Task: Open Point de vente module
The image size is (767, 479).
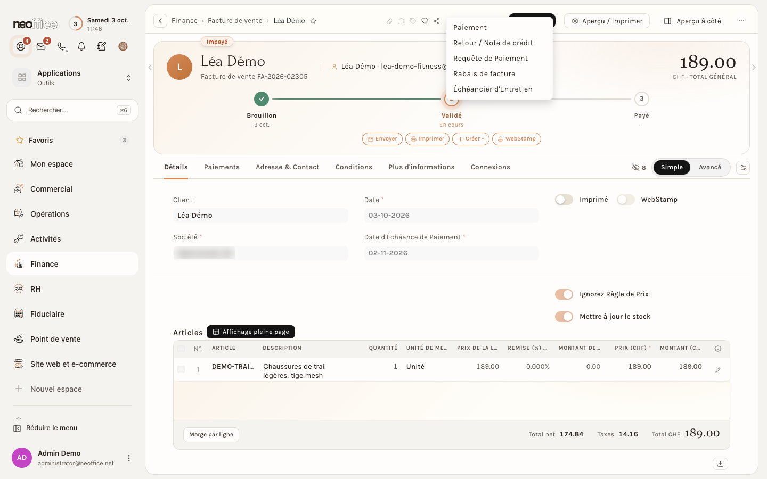Action: coord(72,339)
